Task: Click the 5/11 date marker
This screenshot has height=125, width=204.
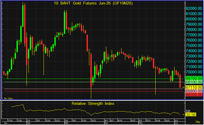Action: point(148,121)
